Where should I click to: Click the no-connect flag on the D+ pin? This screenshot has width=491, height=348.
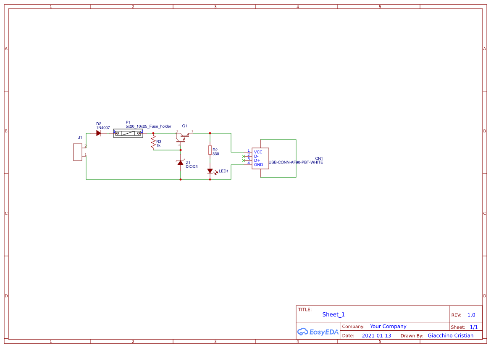244,160
